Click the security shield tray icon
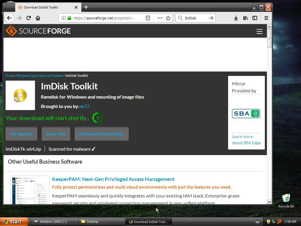The width and height of the screenshot is (301, 226). point(268,222)
